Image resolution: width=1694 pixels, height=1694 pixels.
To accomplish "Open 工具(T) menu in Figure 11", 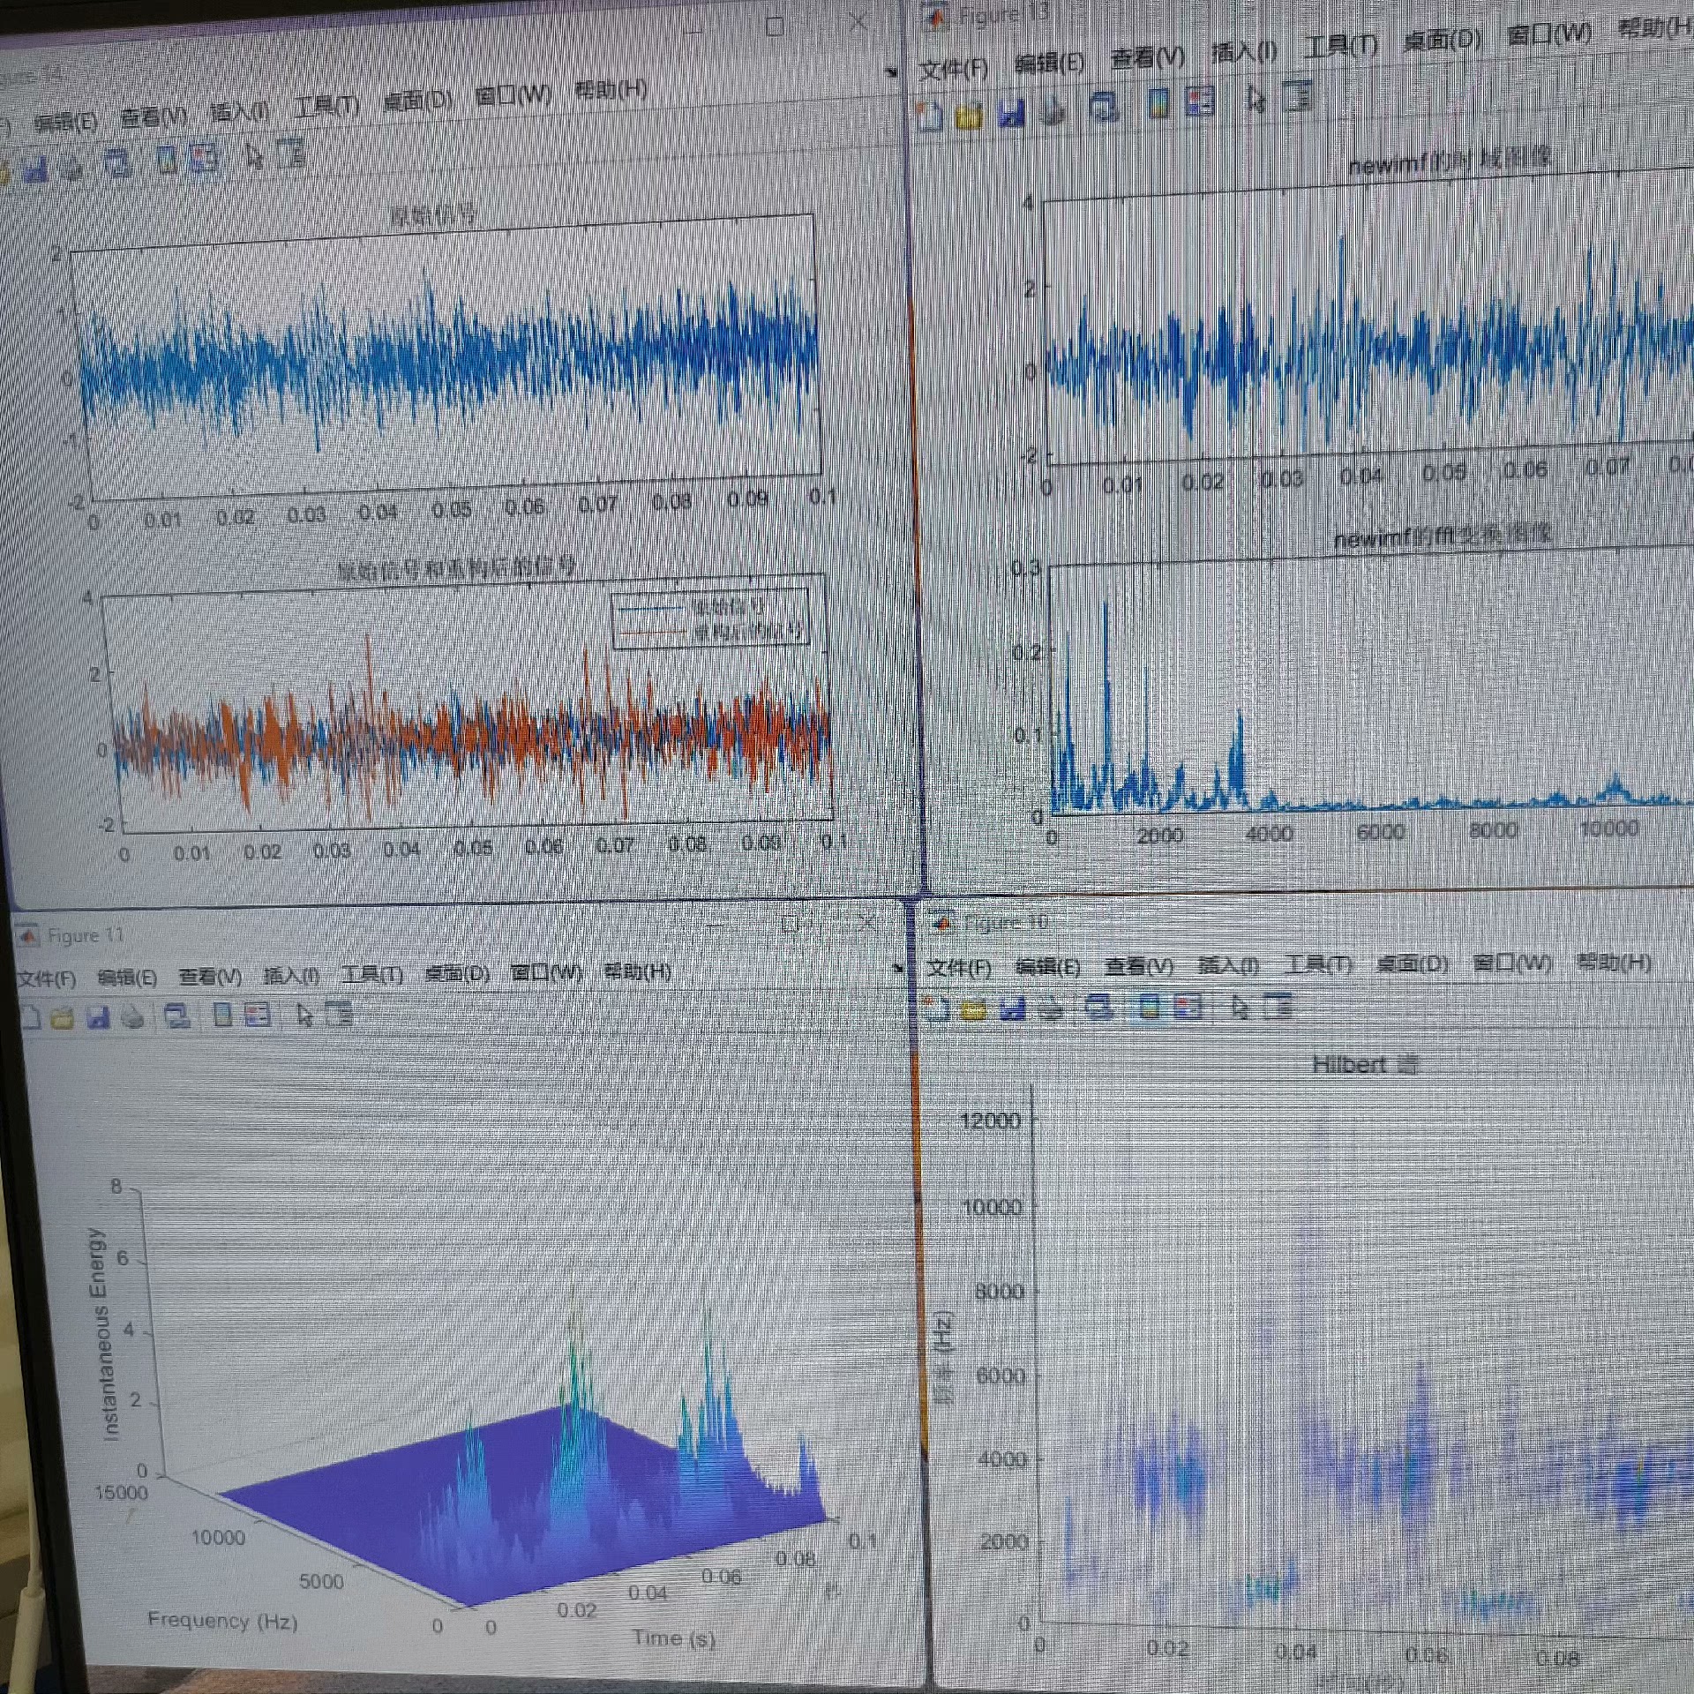I will tap(372, 975).
